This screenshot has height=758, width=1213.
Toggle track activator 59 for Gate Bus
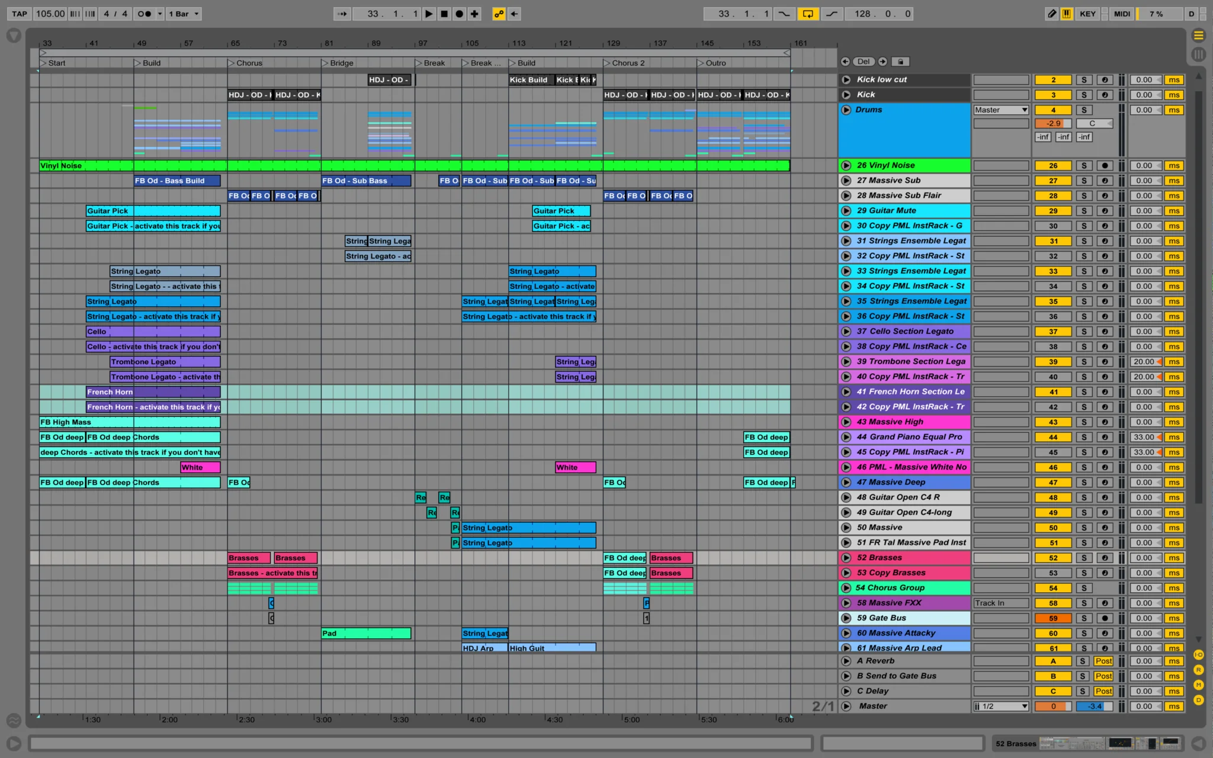pyautogui.click(x=1053, y=618)
